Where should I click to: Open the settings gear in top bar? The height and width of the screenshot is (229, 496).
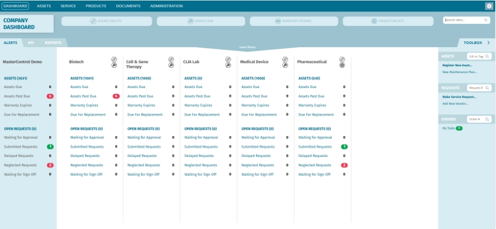[489, 6]
